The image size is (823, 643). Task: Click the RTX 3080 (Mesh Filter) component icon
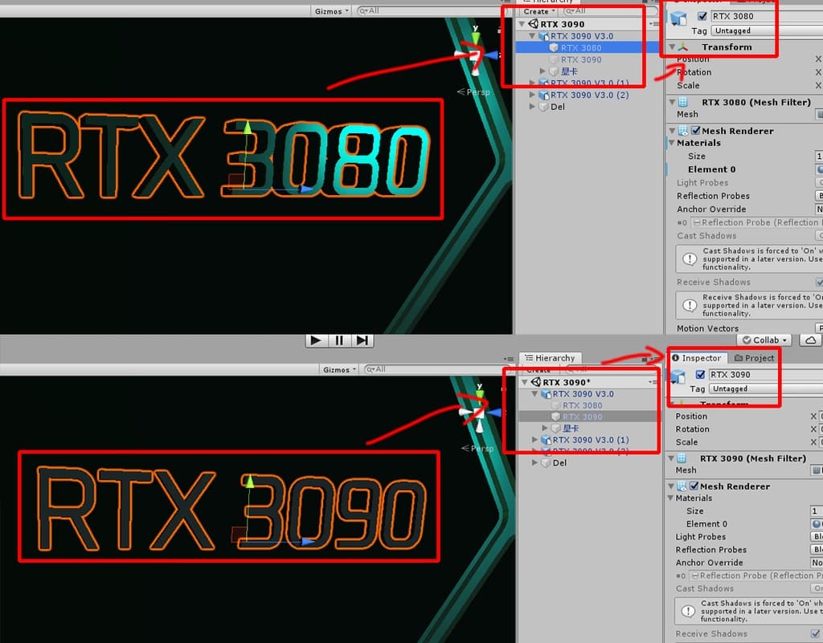(682, 102)
